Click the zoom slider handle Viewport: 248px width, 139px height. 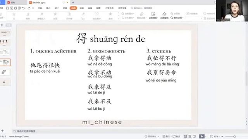[x=234, y=136]
